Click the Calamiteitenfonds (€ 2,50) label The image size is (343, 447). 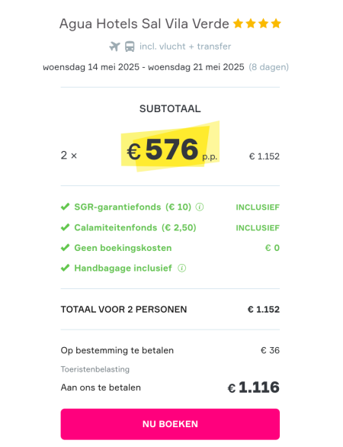pos(136,228)
